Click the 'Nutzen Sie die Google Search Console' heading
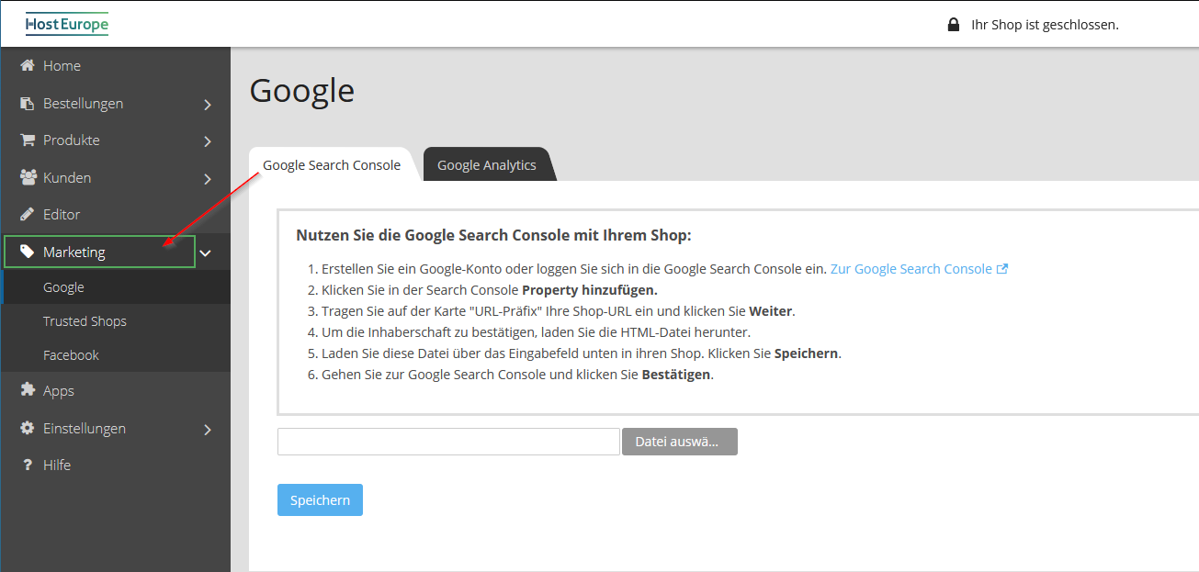The image size is (1199, 572). [493, 236]
